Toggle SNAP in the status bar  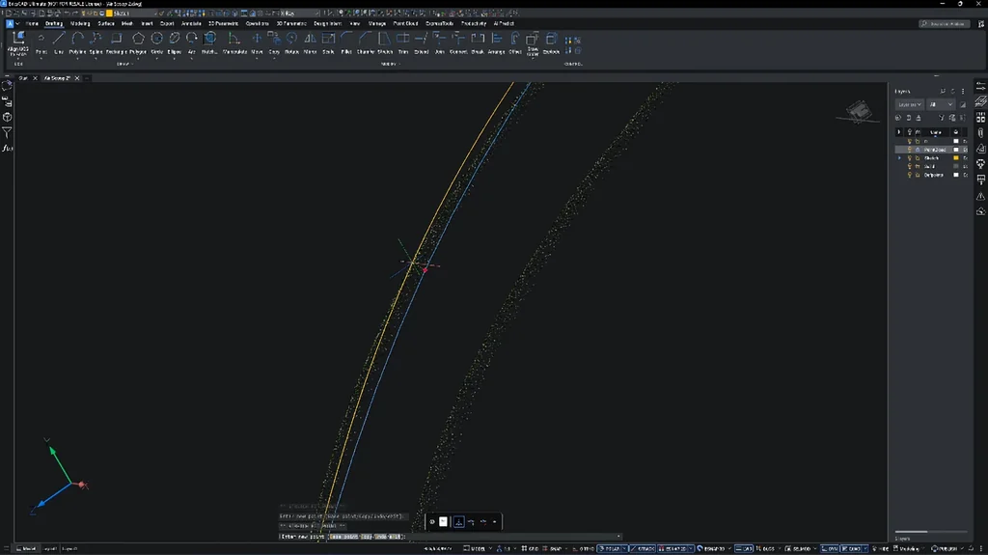coord(553,548)
